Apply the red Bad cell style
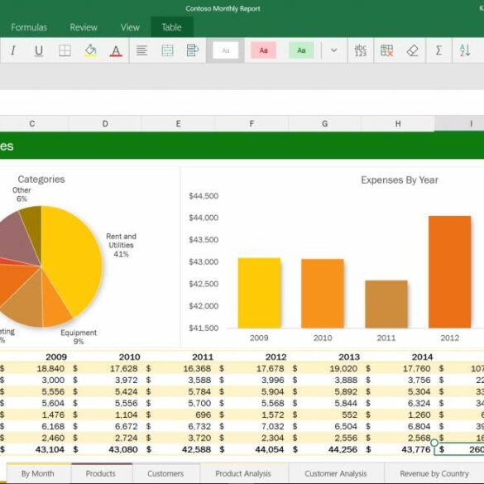Screen dimensions: 484x484 [x=263, y=50]
